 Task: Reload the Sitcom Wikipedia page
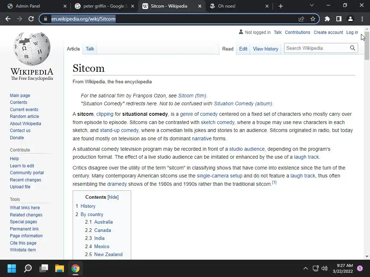(x=31, y=19)
